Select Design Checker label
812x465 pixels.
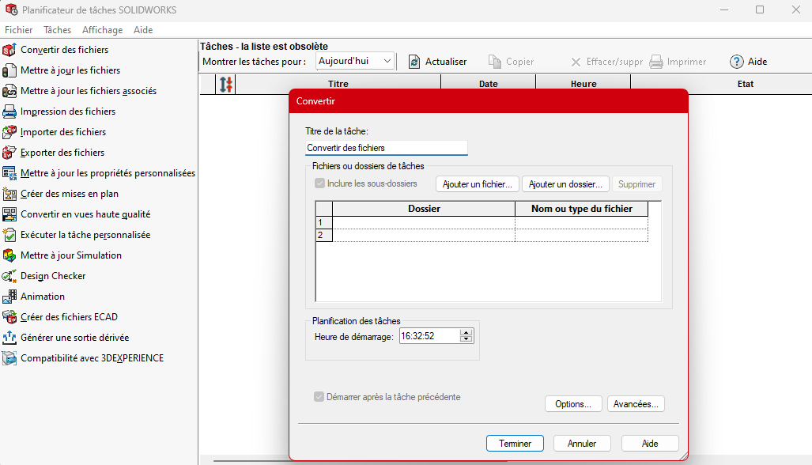coord(53,276)
